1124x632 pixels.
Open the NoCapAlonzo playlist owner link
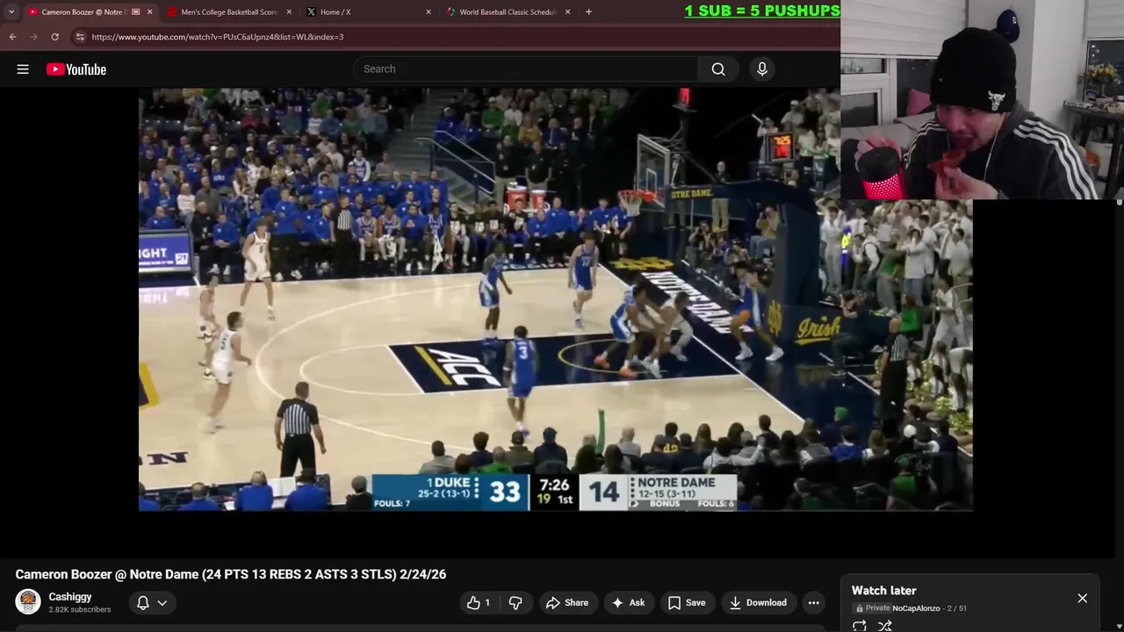pos(916,608)
